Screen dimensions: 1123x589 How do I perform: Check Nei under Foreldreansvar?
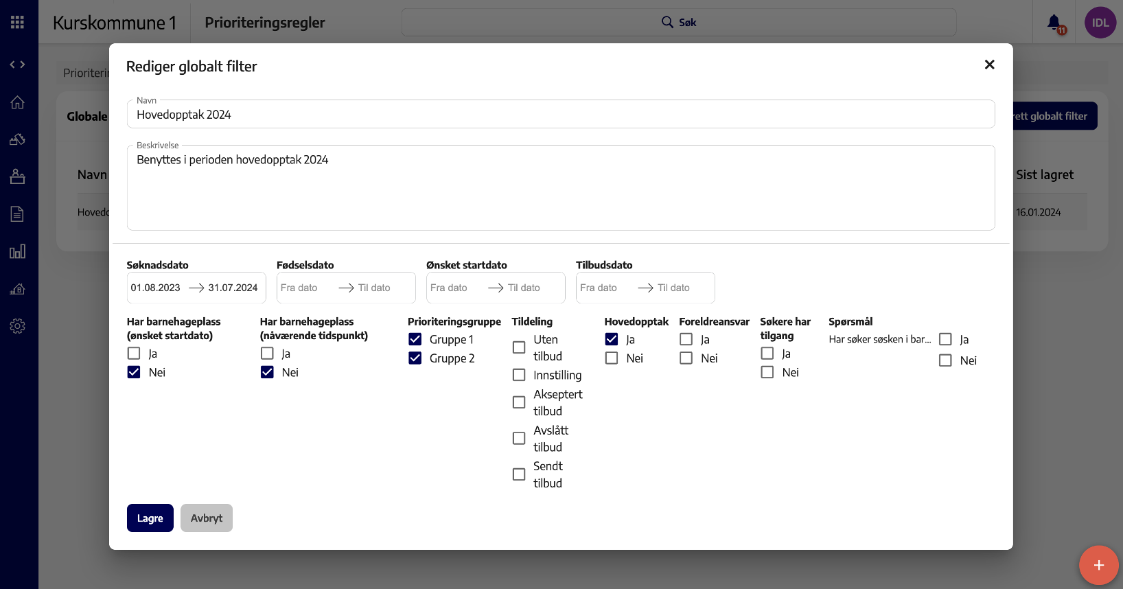click(686, 358)
